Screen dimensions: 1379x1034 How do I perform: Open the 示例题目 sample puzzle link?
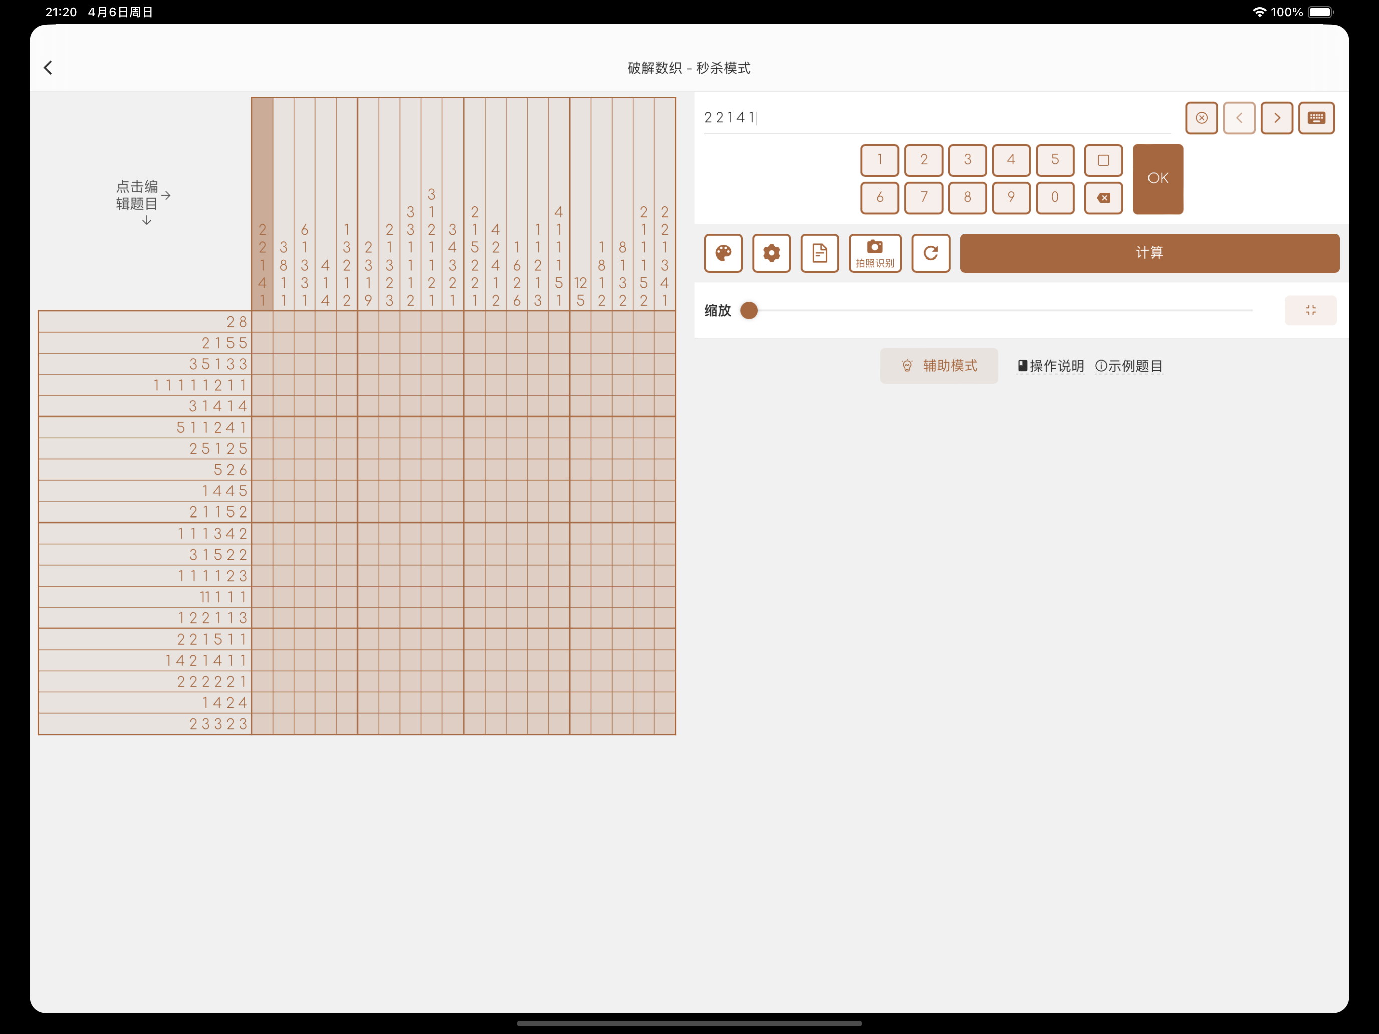tap(1129, 366)
